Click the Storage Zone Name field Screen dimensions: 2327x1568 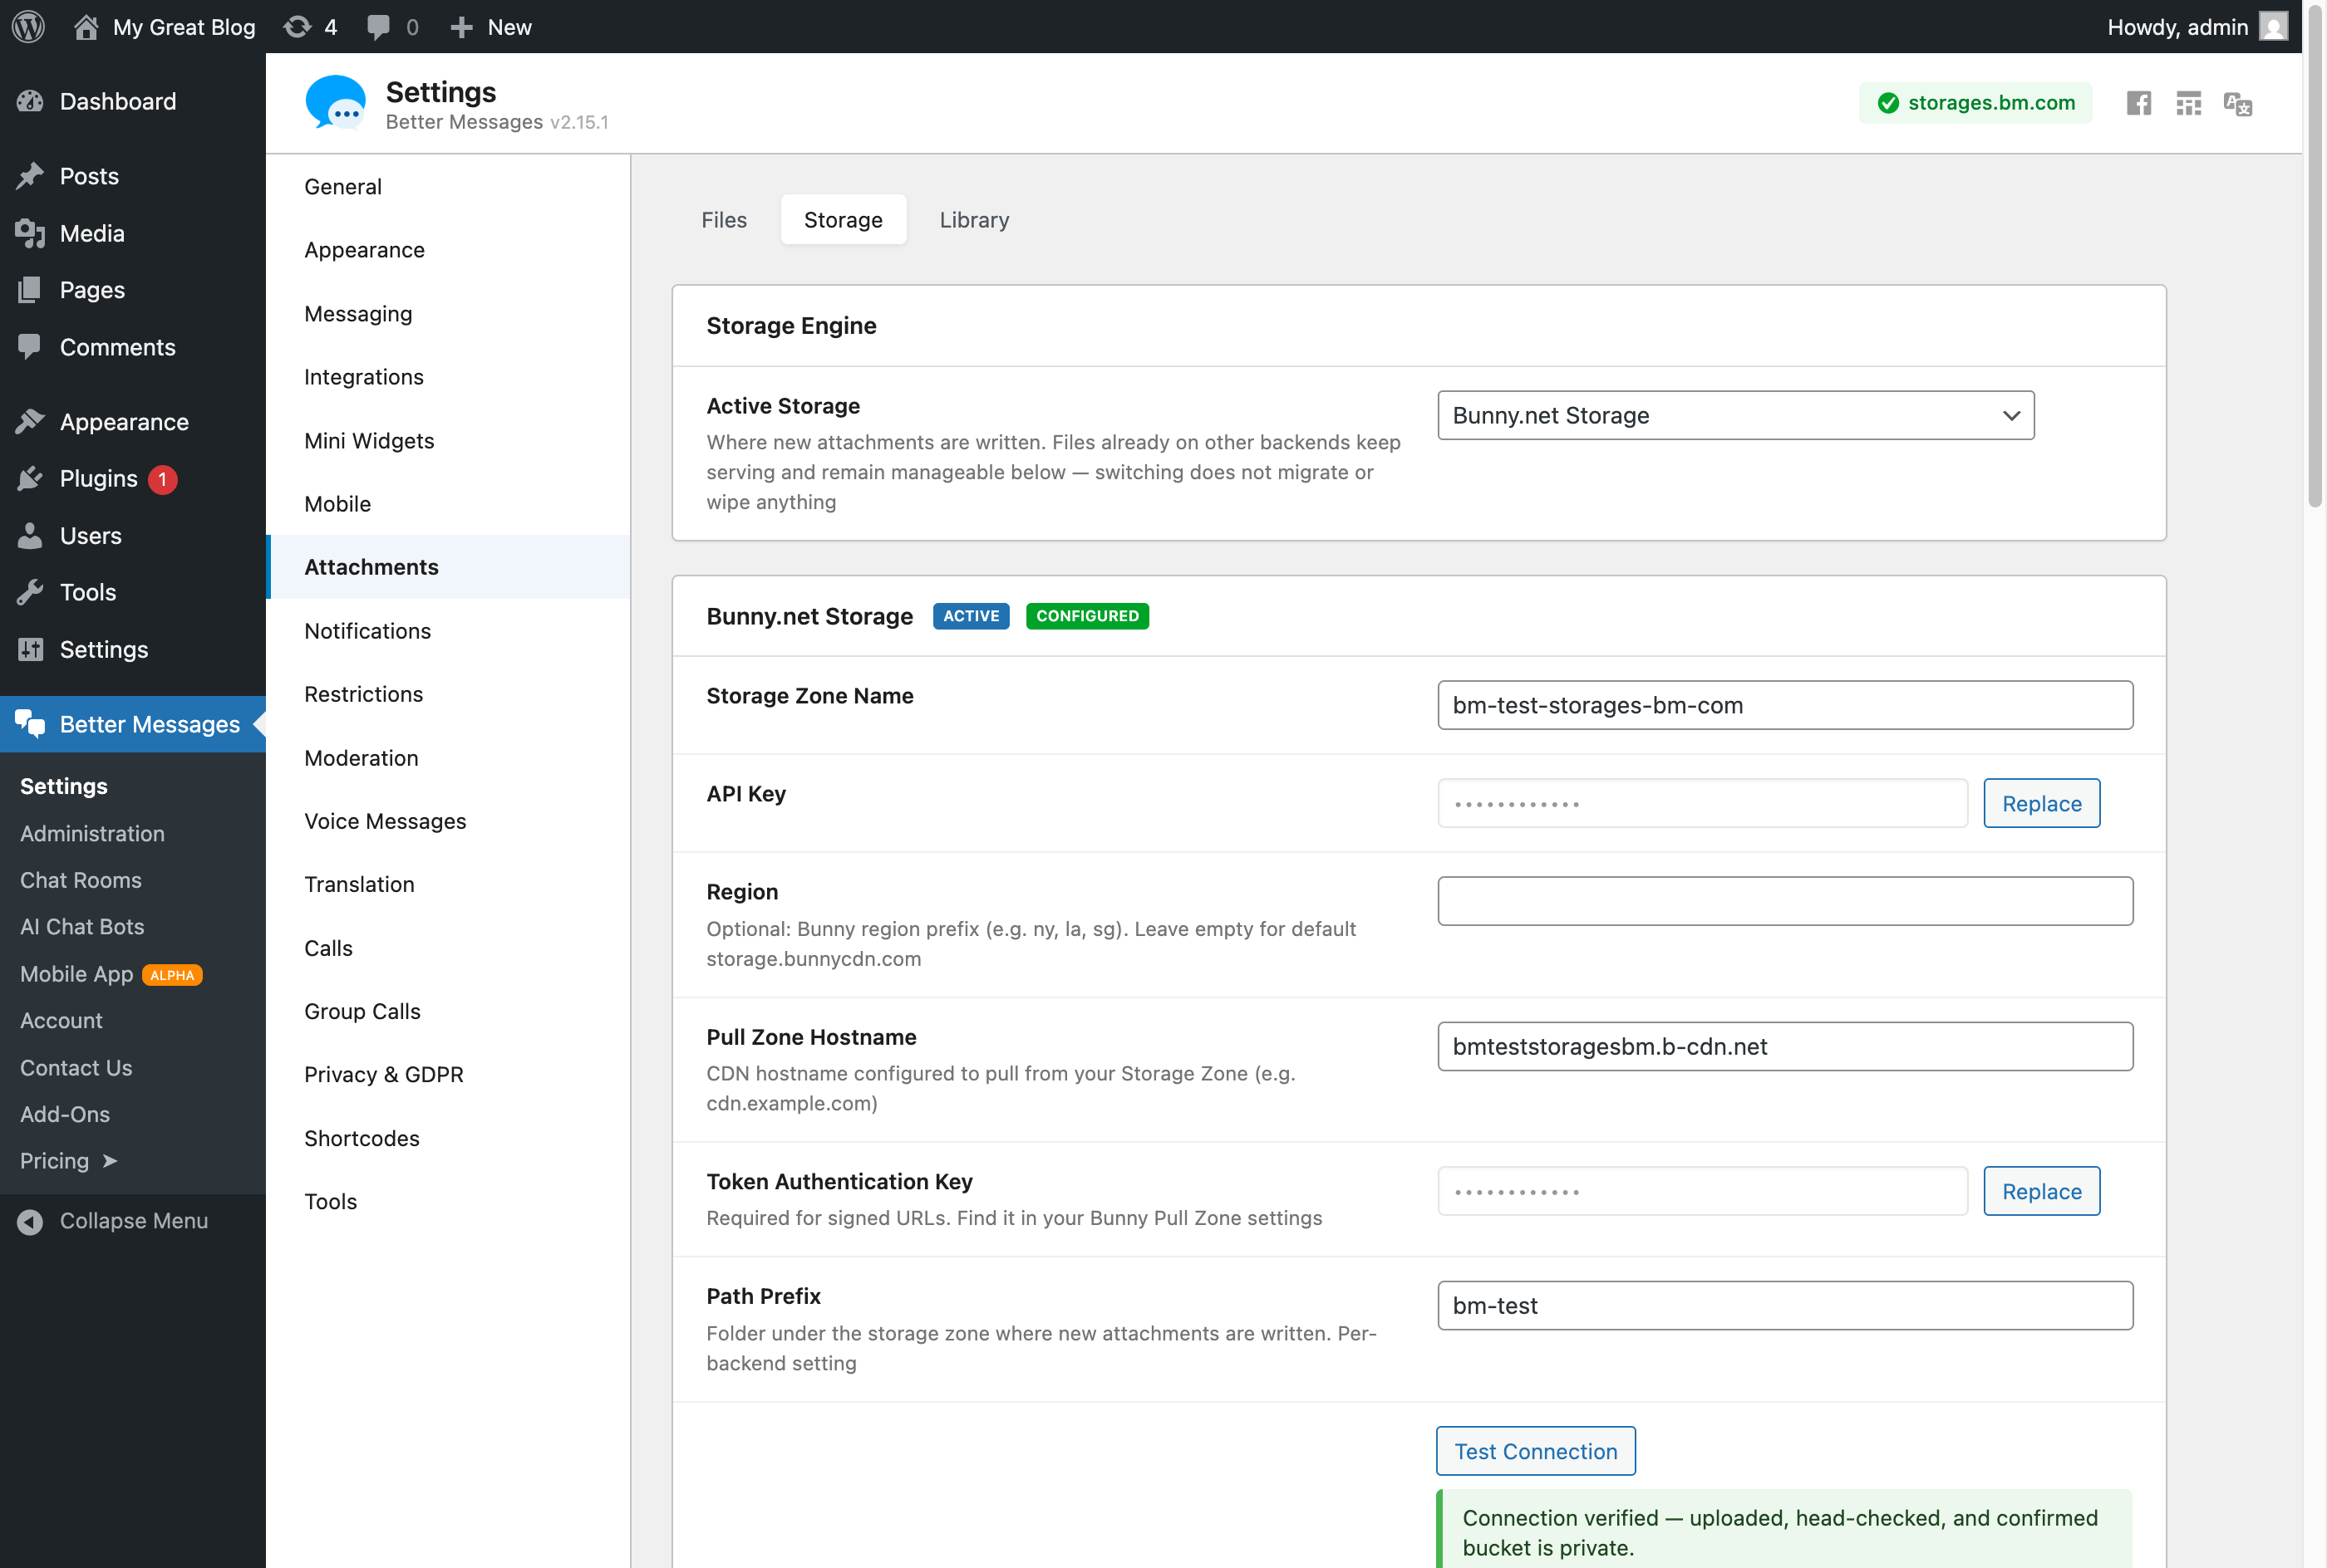pyautogui.click(x=1785, y=705)
